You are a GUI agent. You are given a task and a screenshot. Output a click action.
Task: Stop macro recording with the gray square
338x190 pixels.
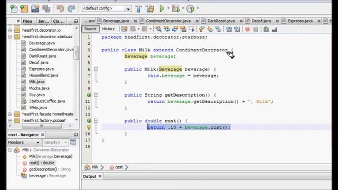256,29
